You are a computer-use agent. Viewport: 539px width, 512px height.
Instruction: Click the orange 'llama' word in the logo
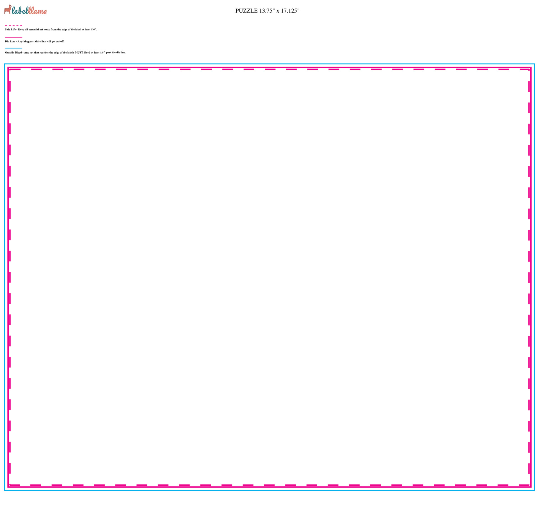[x=38, y=11]
